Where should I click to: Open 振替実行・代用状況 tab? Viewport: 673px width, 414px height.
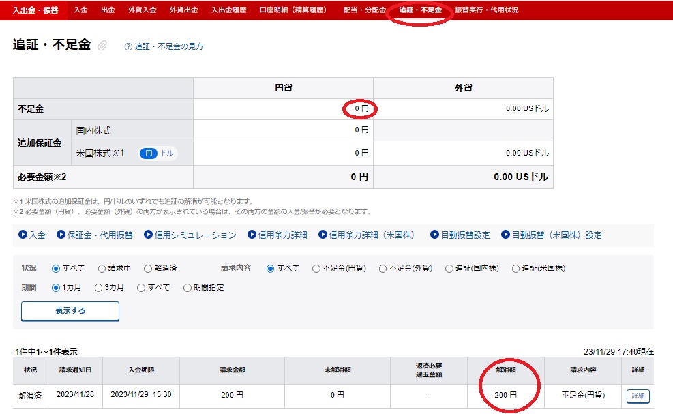(x=486, y=10)
